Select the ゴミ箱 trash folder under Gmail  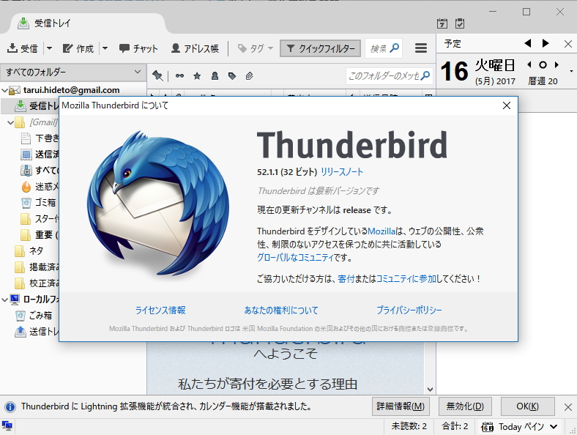coord(39,202)
